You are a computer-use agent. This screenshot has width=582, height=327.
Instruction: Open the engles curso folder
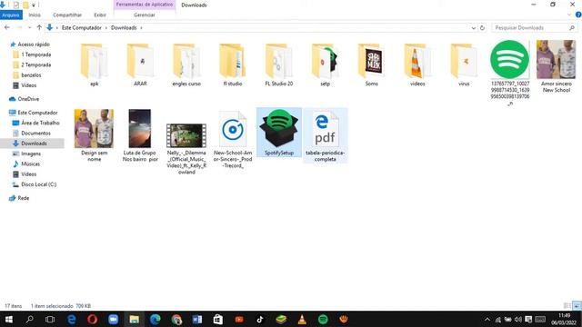[x=186, y=64]
